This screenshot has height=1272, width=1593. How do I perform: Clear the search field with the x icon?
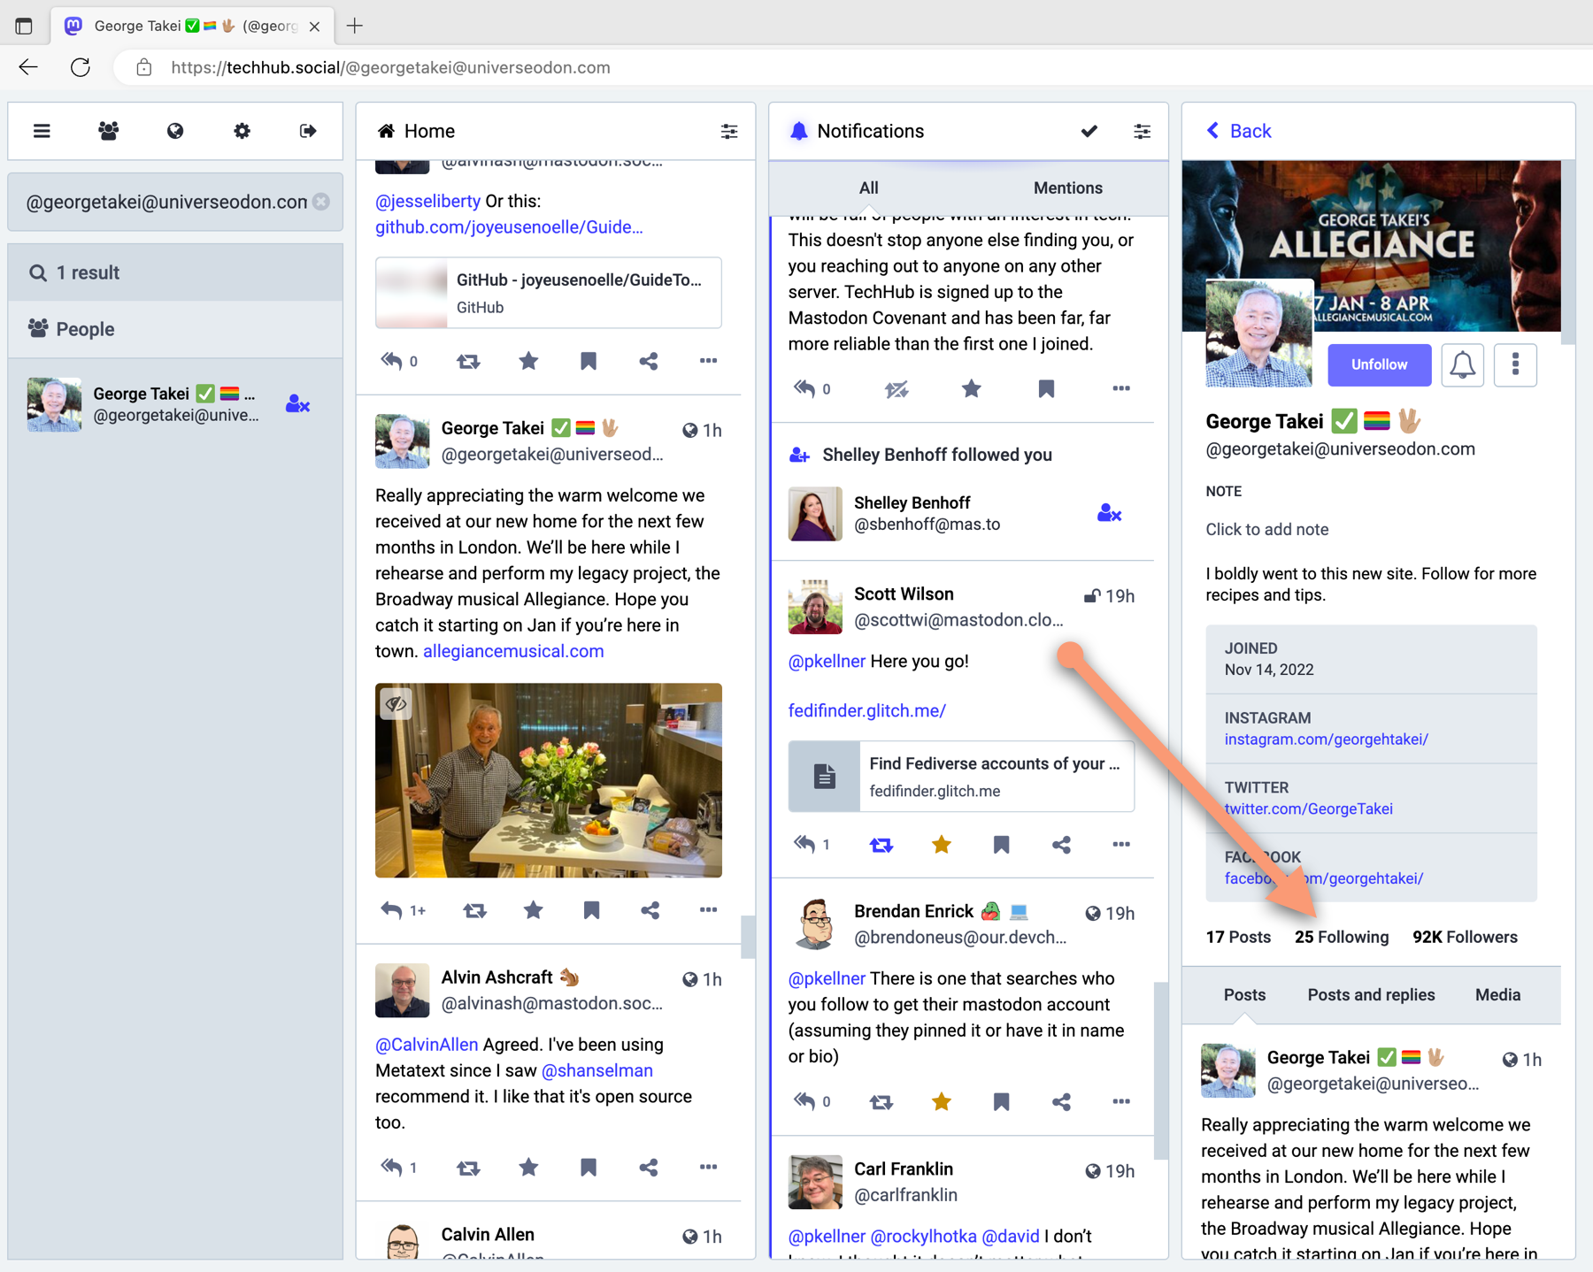(321, 202)
